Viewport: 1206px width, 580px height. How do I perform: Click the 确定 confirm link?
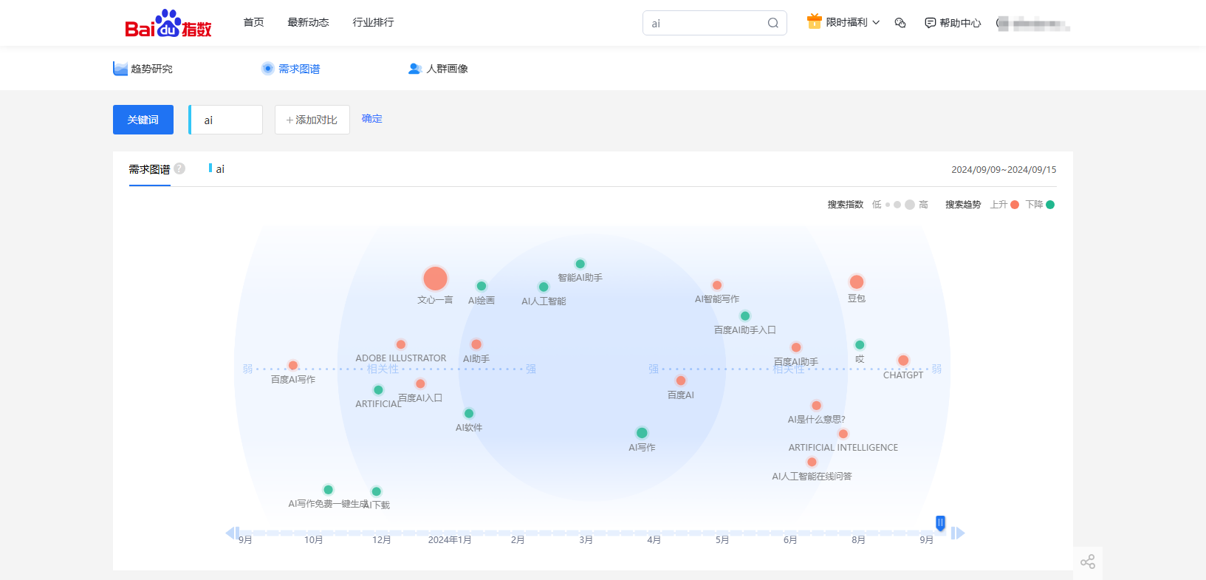pos(371,119)
